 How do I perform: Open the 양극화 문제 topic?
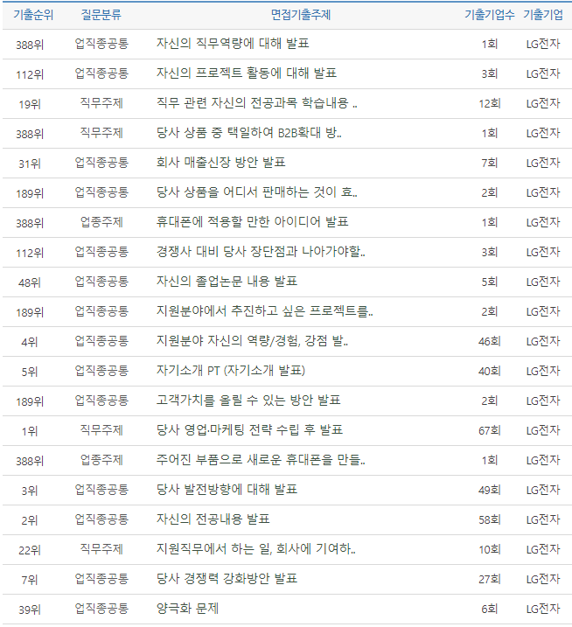click(x=187, y=609)
